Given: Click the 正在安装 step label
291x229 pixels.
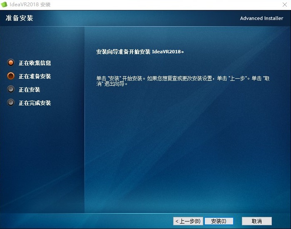Looking at the screenshot, I should pos(29,90).
